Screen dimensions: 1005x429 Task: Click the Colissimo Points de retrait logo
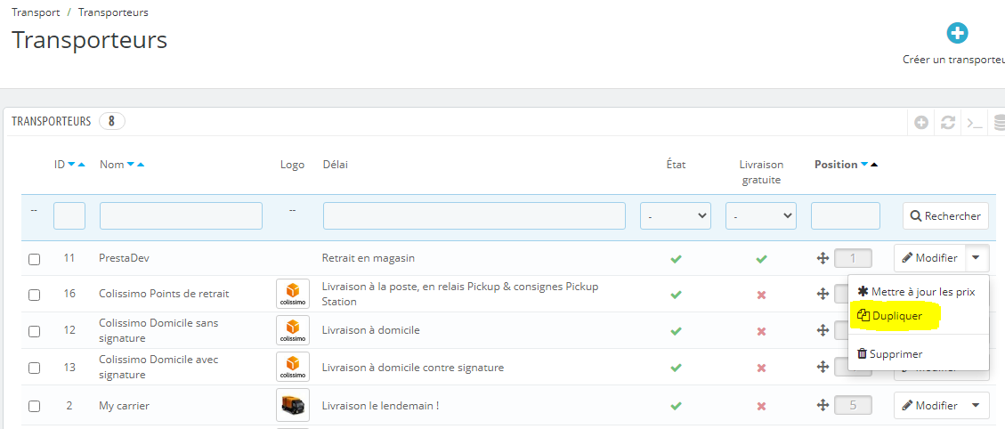tap(293, 294)
